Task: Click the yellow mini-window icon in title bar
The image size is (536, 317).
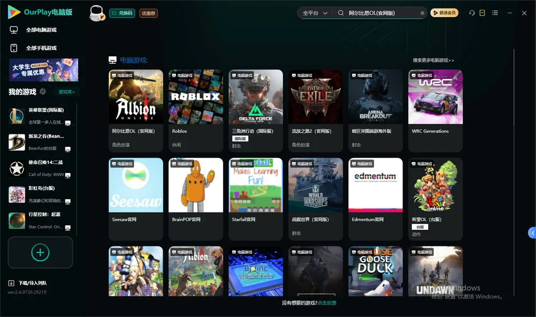Action: pos(482,13)
